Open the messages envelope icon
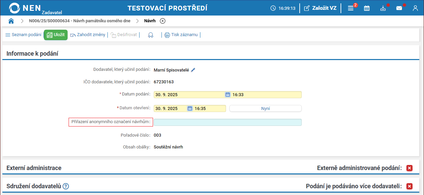The width and height of the screenshot is (424, 195). (399, 8)
